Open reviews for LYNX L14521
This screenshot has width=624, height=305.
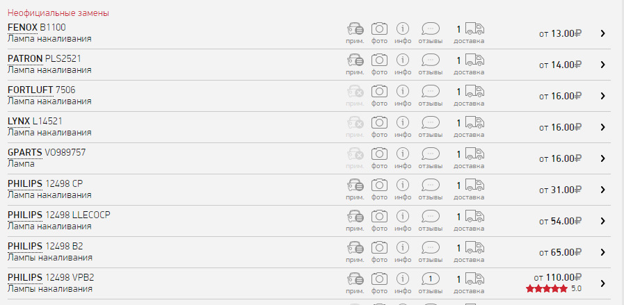[x=431, y=123]
